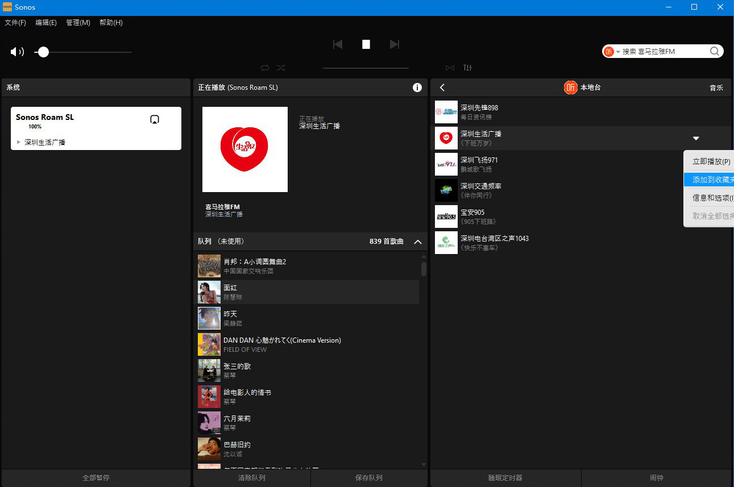Skip to the next track
This screenshot has height=487, width=734.
click(x=395, y=44)
